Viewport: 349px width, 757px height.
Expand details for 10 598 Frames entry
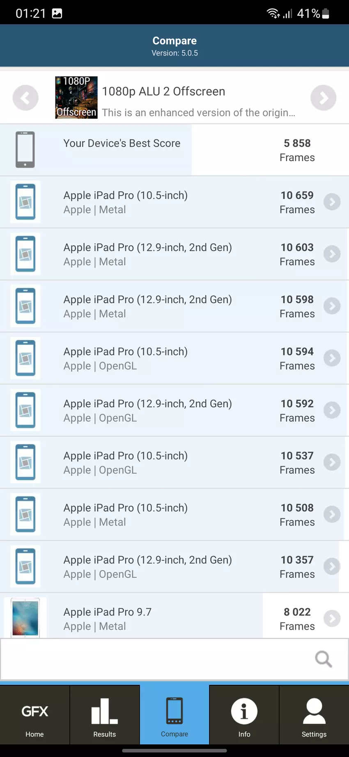tap(332, 306)
